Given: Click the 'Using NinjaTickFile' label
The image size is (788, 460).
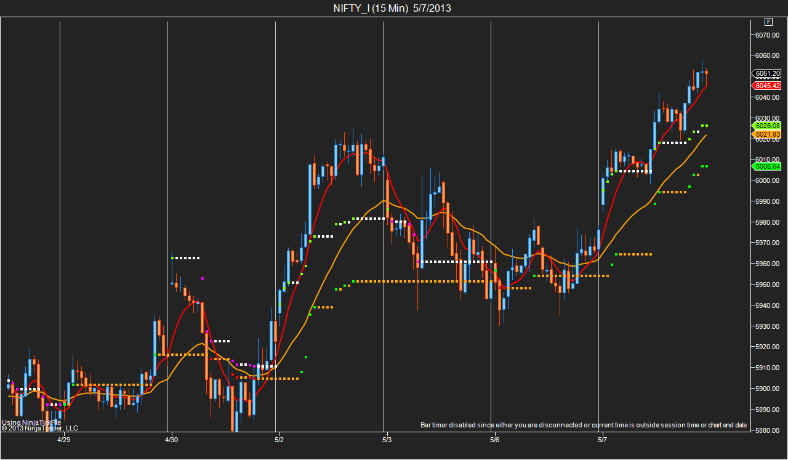Looking at the screenshot, I should coord(31,422).
